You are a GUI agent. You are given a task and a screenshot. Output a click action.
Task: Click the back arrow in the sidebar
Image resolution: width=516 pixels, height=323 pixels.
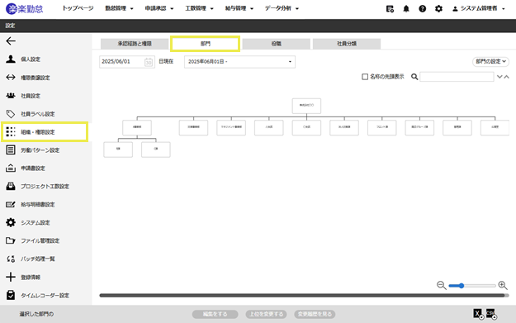pyautogui.click(x=11, y=40)
